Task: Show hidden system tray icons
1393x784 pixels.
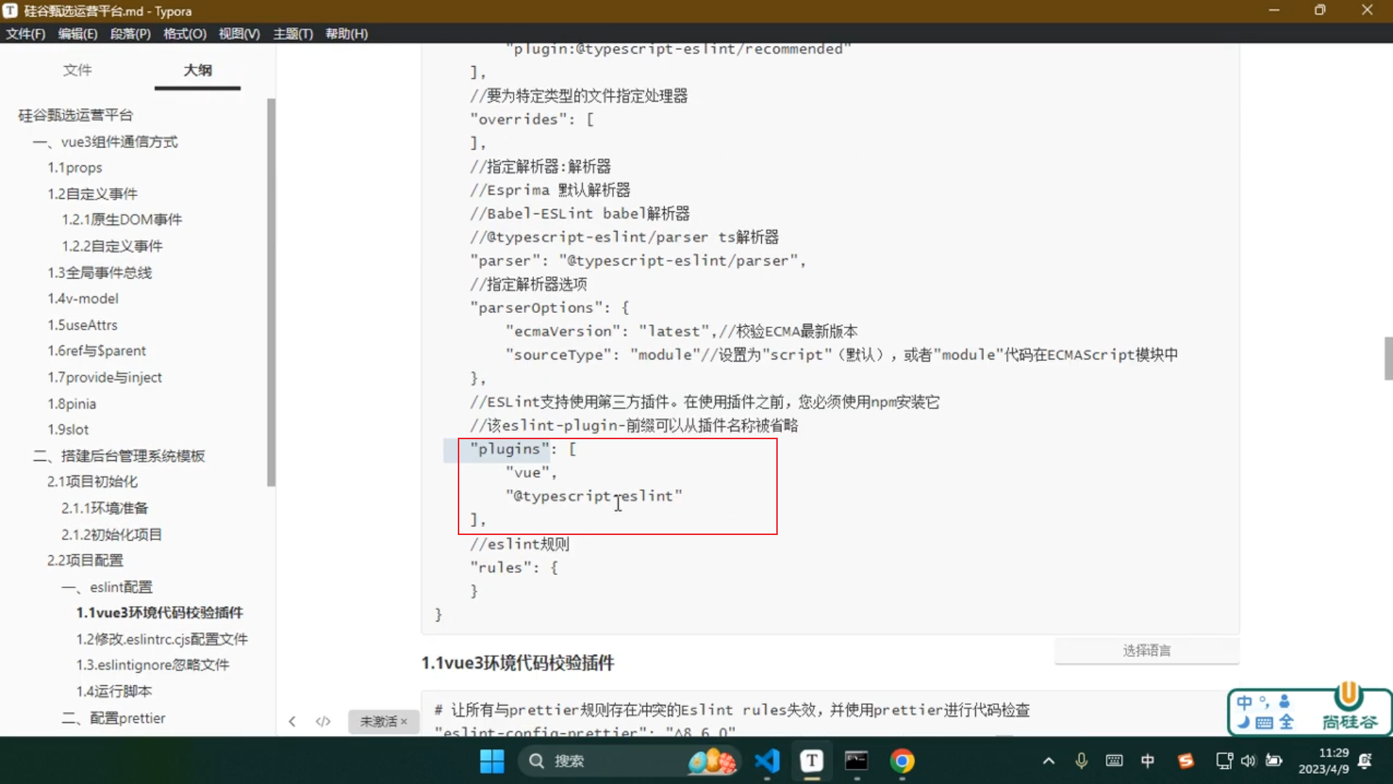Action: tap(1048, 761)
